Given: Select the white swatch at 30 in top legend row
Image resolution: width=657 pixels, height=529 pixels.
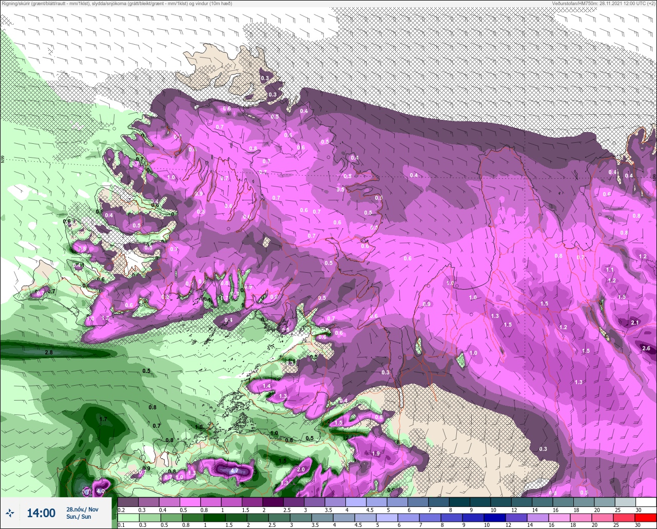Looking at the screenshot, I should coord(646,502).
